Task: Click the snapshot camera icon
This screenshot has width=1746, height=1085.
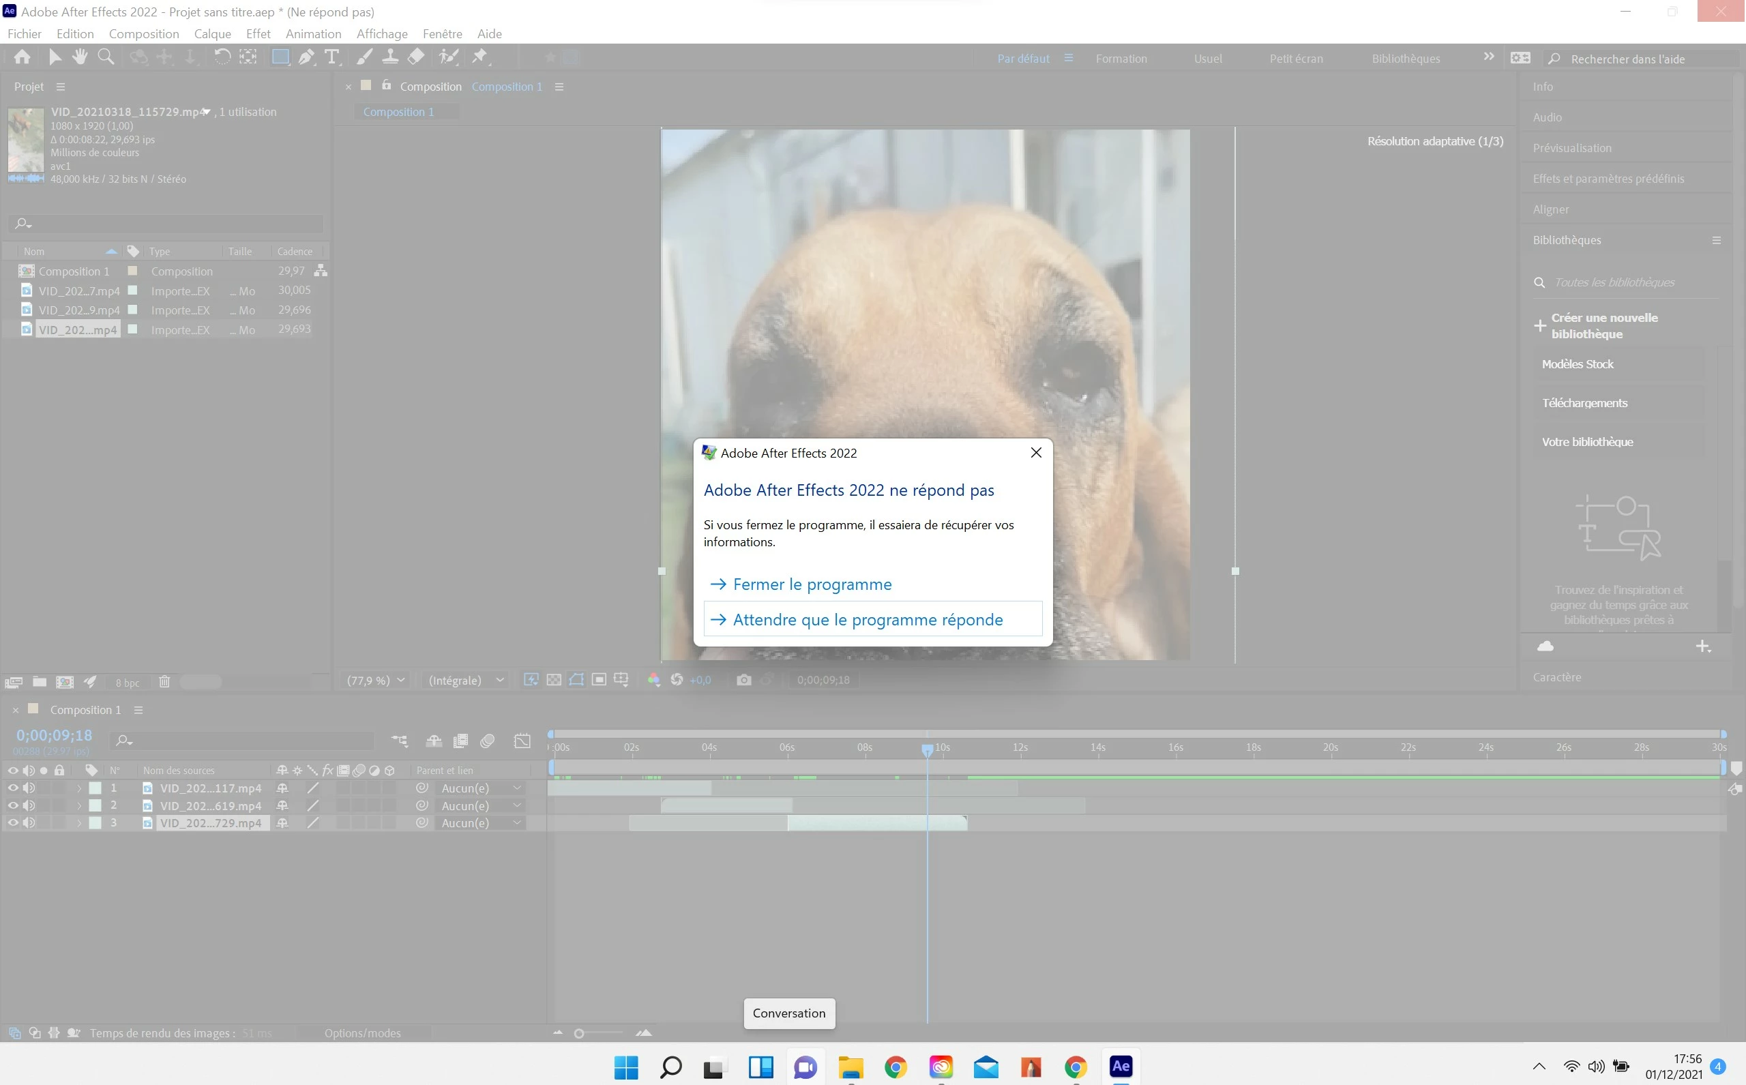Action: point(743,681)
